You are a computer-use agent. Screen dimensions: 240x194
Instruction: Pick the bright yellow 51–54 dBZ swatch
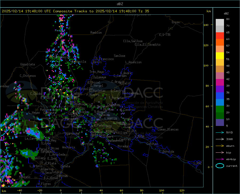[220, 56]
